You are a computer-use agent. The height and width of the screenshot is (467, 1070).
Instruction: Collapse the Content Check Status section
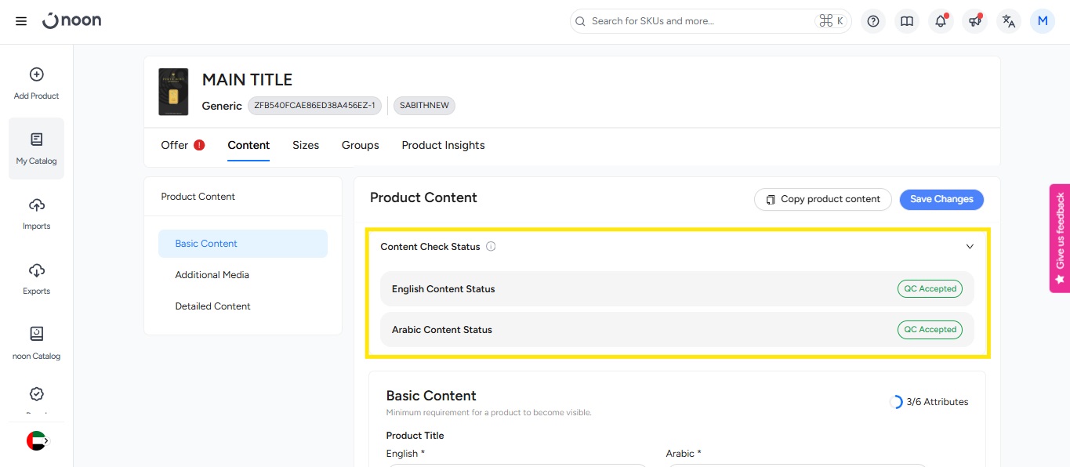pos(970,247)
